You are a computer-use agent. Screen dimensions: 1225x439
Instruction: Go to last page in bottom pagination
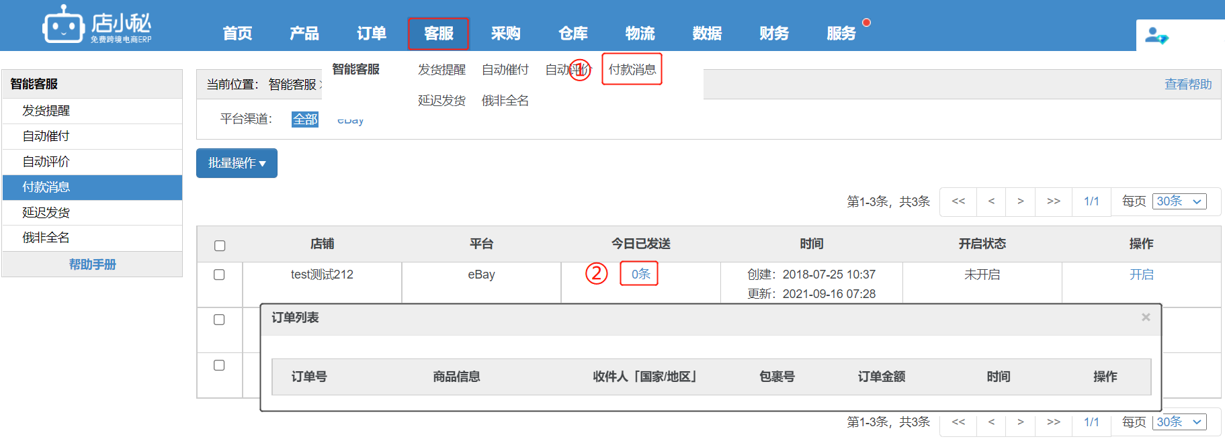(1053, 422)
